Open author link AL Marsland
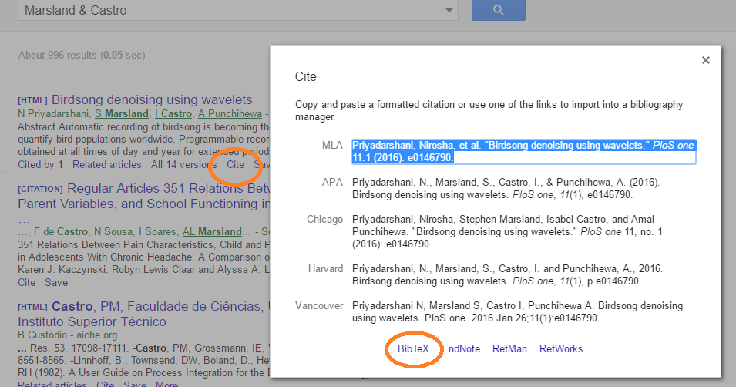This screenshot has height=387, width=736. [x=212, y=231]
